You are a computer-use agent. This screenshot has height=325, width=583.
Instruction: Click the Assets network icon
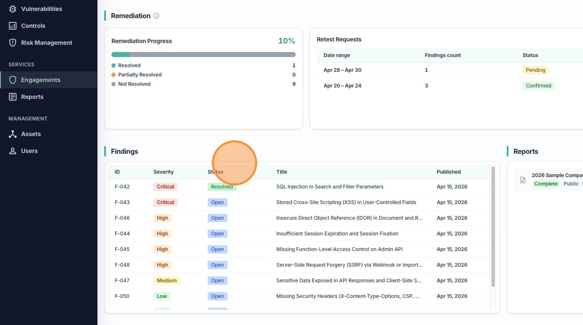13,134
